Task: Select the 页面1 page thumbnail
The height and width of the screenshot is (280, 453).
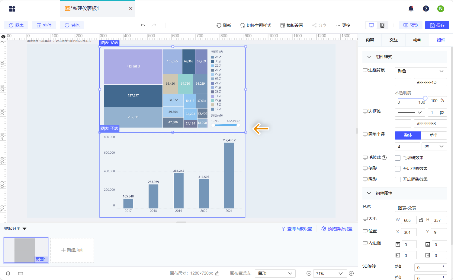Action: [x=26, y=250]
